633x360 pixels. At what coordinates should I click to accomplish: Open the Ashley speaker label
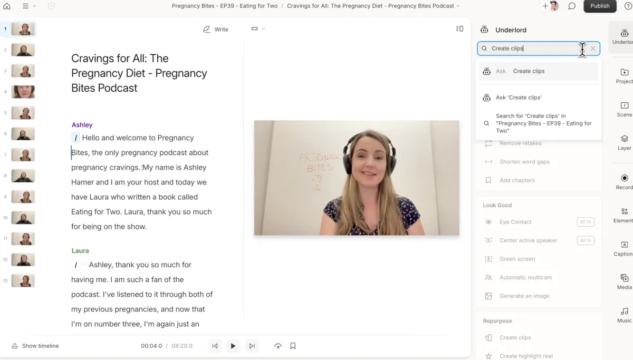point(82,125)
